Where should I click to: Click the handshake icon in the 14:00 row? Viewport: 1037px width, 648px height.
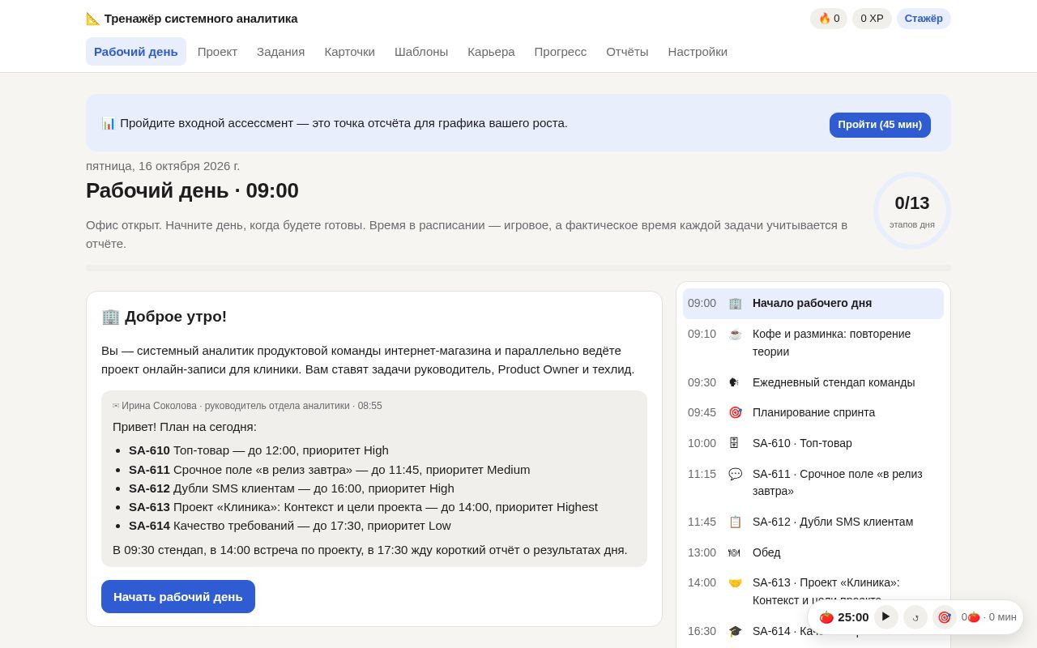(x=735, y=582)
